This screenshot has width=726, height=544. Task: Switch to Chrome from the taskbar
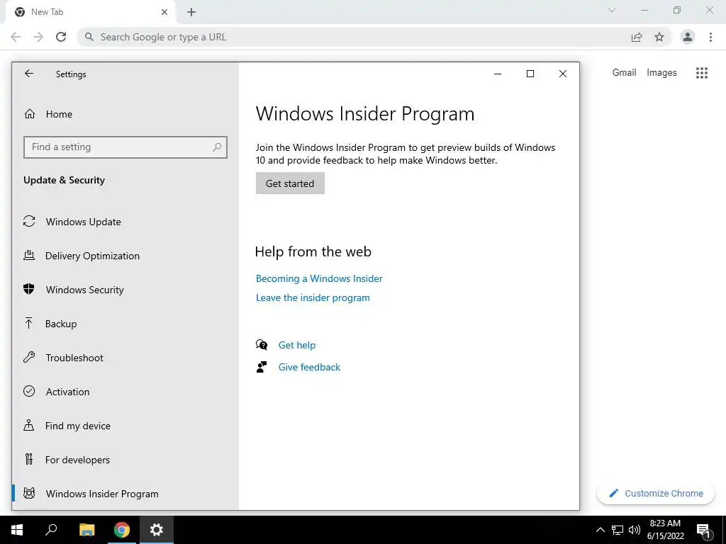tap(122, 530)
